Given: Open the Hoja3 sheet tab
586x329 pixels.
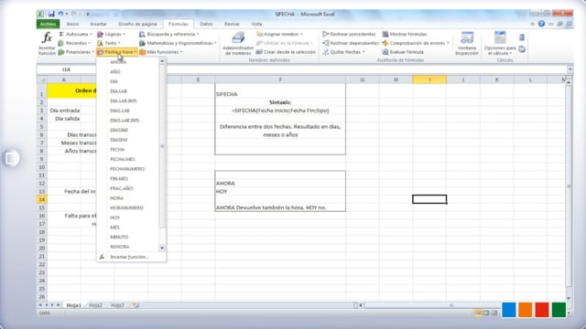Looking at the screenshot, I should [117, 305].
